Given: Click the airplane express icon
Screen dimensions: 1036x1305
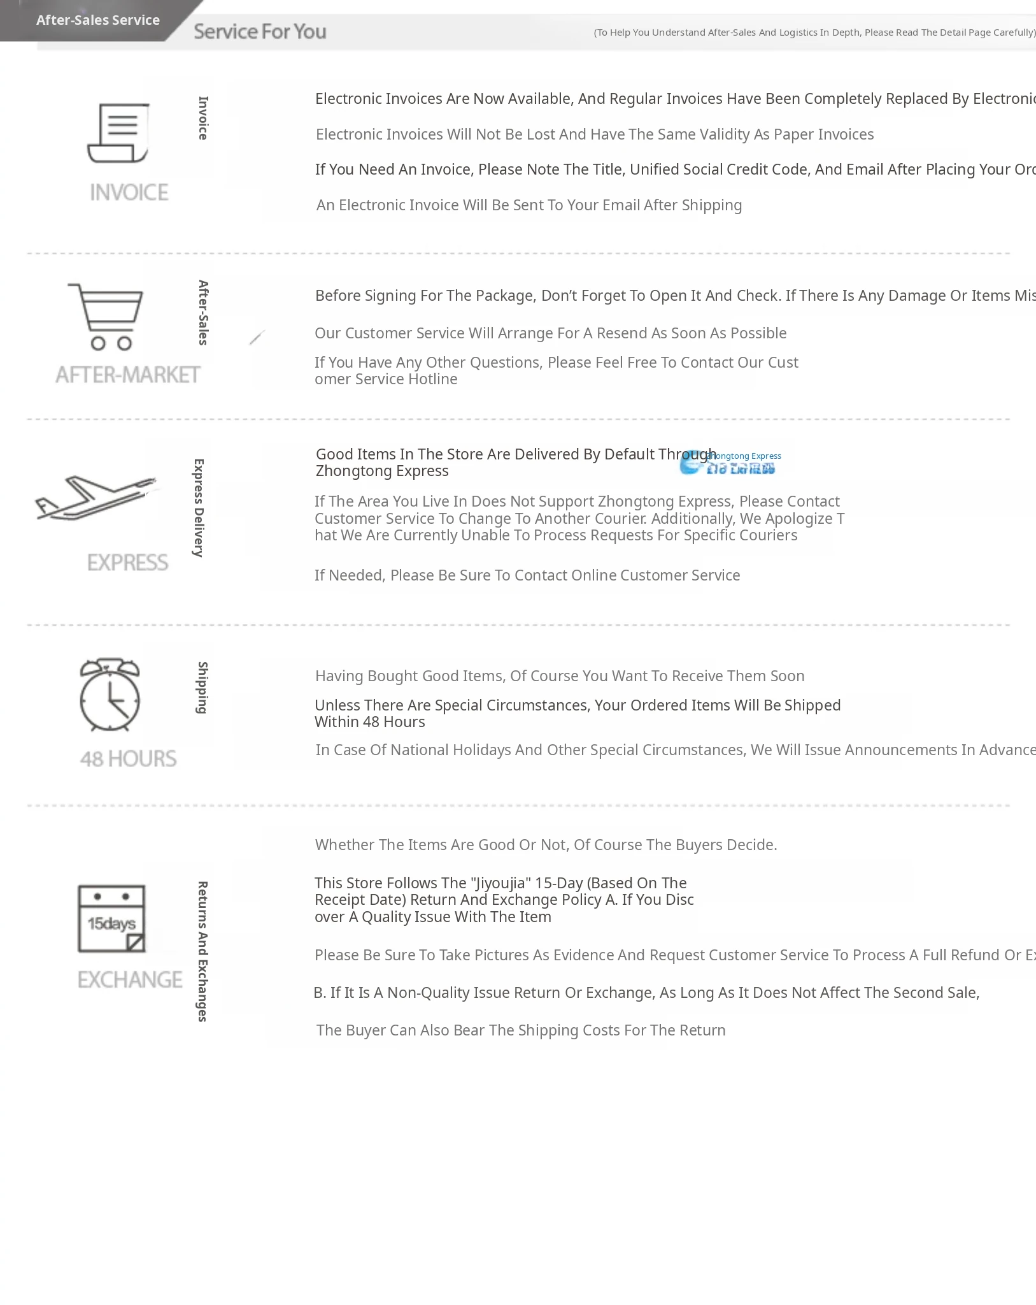Looking at the screenshot, I should (x=96, y=497).
